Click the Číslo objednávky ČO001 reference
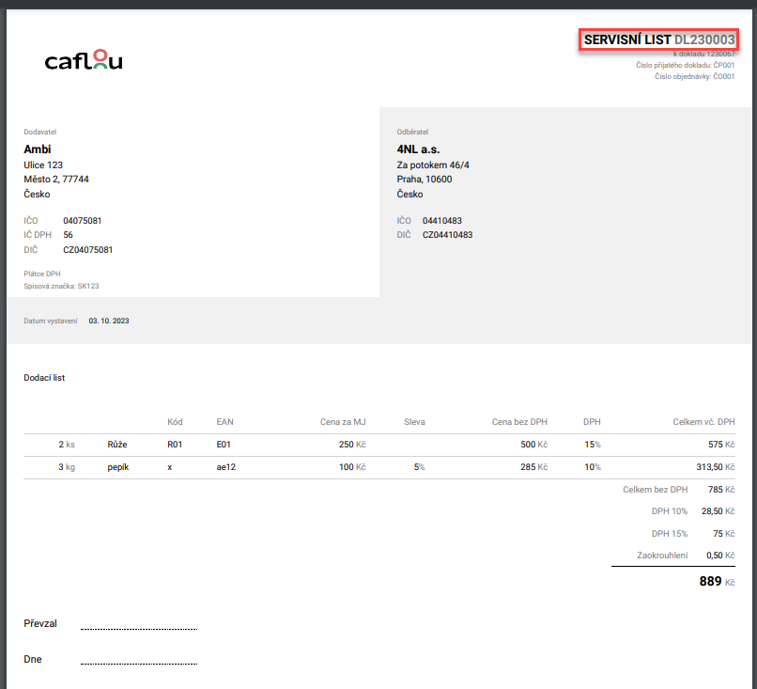This screenshot has height=689, width=757. 694,77
